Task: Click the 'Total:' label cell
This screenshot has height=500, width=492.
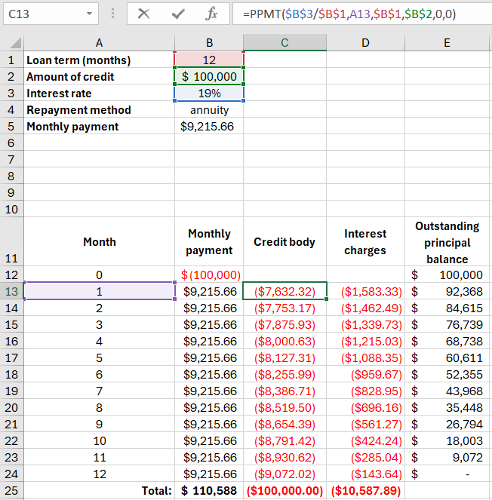Action: click(x=99, y=490)
